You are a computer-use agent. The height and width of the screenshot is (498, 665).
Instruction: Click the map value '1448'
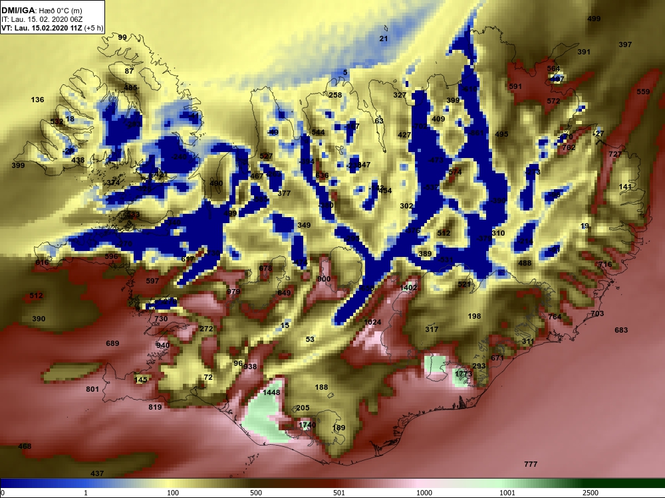click(x=271, y=392)
